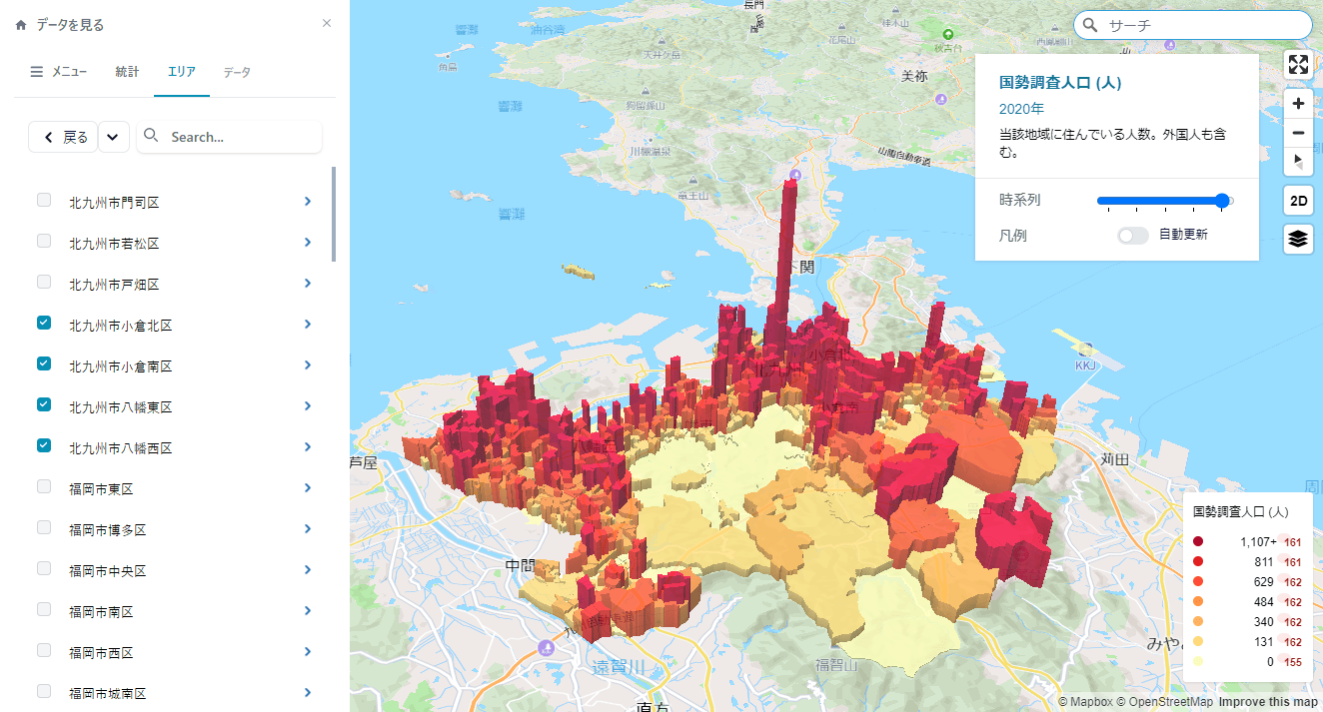1323x712 pixels.
Task: Open the メニュー hamburger menu
Action: (x=59, y=72)
